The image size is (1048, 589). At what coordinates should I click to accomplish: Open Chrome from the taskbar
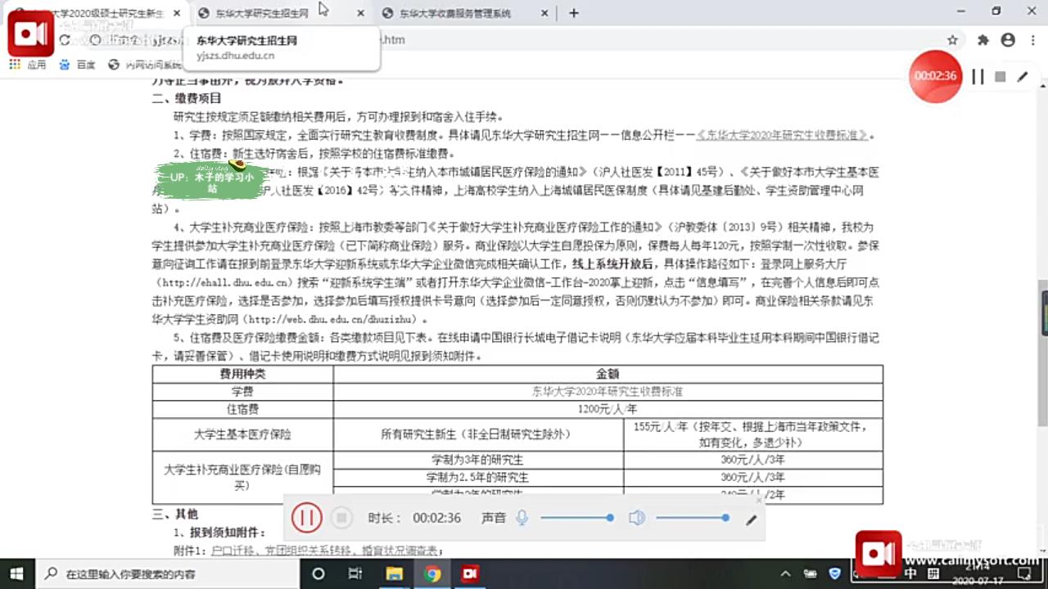[432, 573]
